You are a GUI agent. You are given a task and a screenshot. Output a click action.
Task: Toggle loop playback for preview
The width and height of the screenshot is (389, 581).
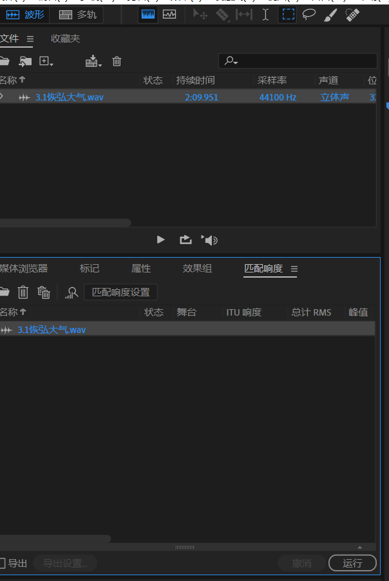[x=185, y=240]
